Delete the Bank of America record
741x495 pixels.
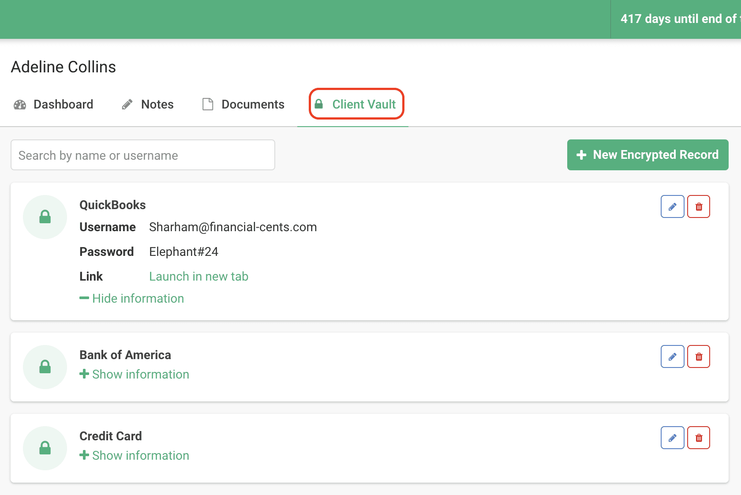pyautogui.click(x=699, y=356)
